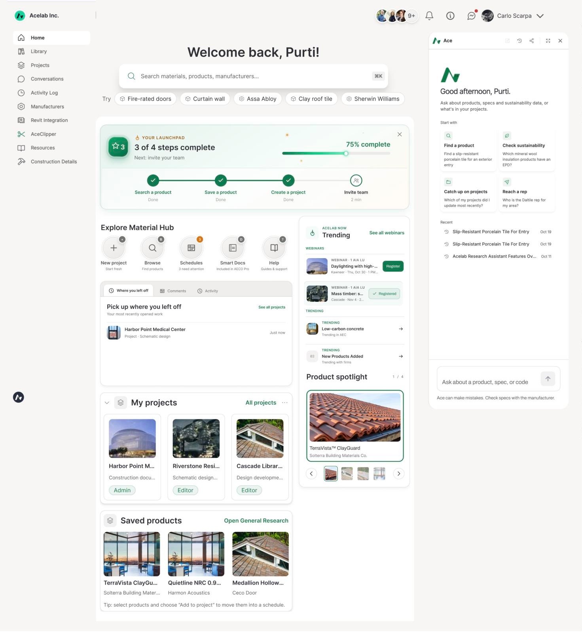Select the Where you left off tab
The height and width of the screenshot is (632, 582).
(129, 291)
